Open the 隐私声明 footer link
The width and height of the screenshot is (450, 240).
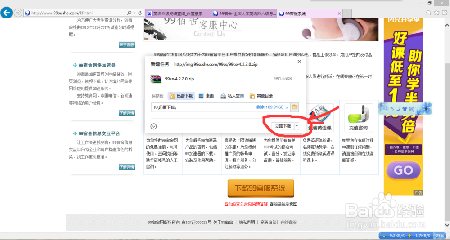pos(247,222)
